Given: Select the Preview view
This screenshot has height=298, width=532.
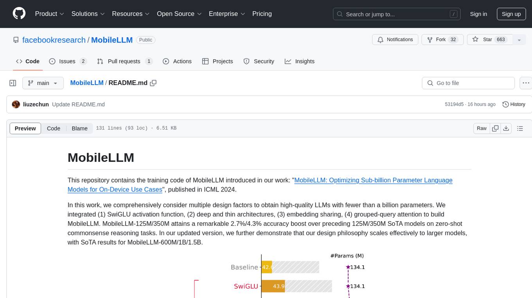Looking at the screenshot, I should (x=25, y=128).
